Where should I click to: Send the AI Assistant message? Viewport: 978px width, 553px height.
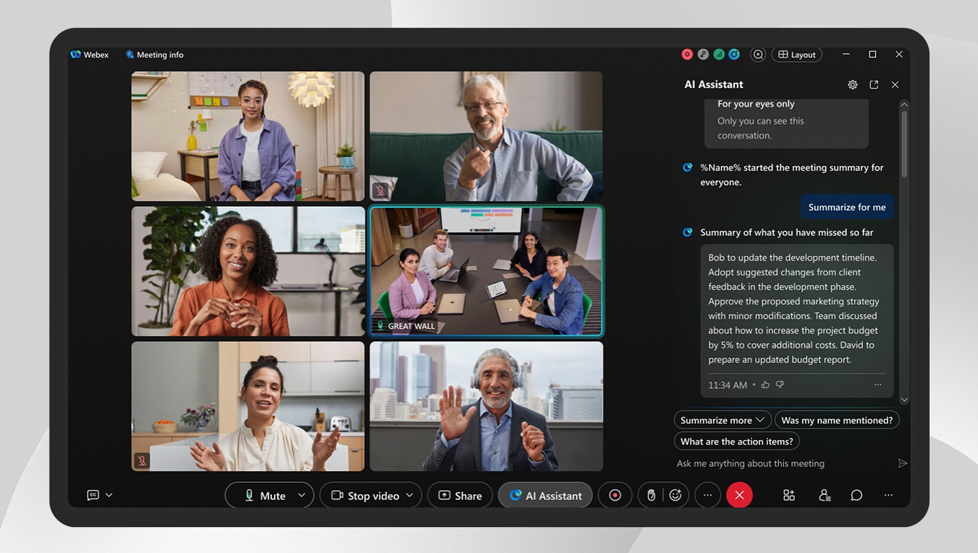point(902,463)
